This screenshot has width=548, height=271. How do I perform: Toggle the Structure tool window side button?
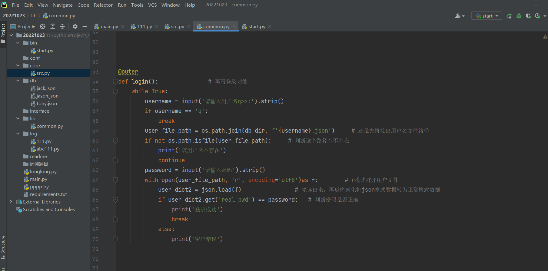pyautogui.click(x=3, y=247)
